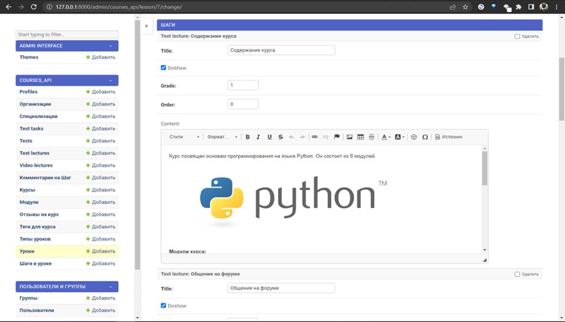The width and height of the screenshot is (565, 322).
Task: Check Удалить for Общение на форуме lecture
Action: point(517,274)
